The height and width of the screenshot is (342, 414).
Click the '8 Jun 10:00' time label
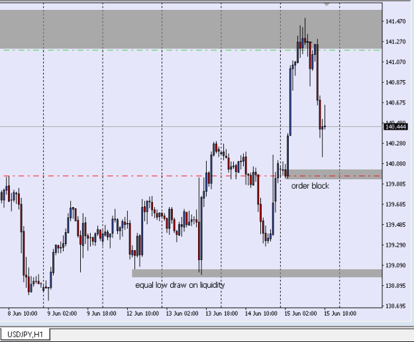coord(23,314)
